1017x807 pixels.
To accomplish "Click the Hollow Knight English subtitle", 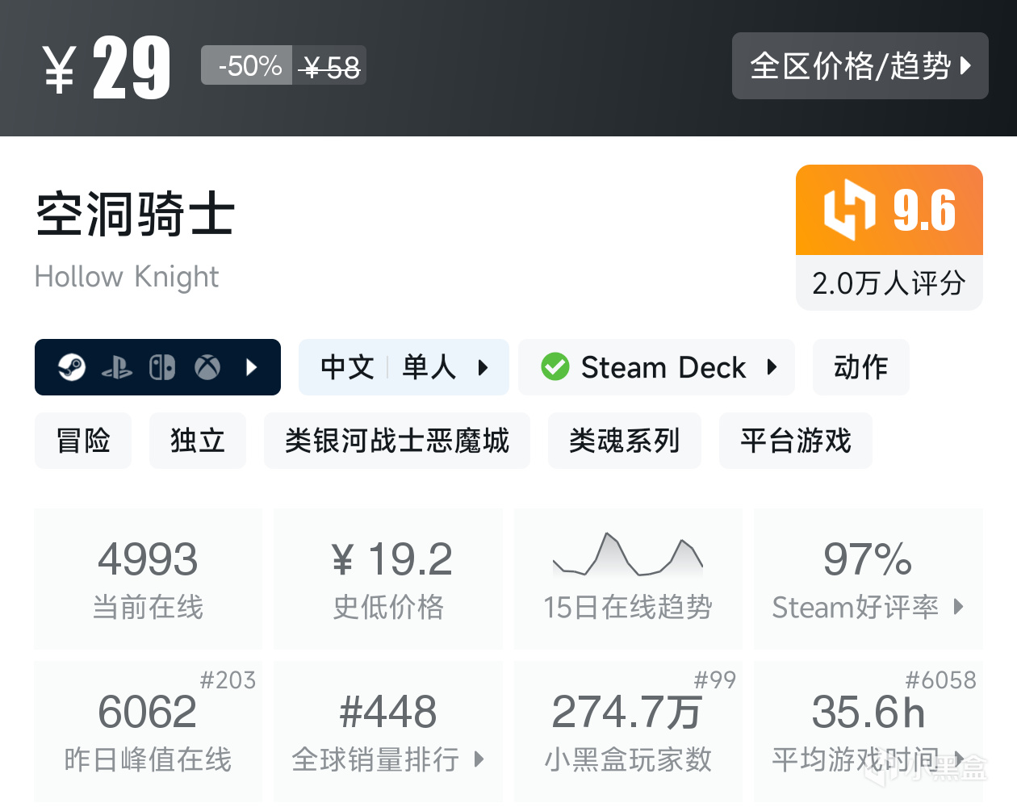I will pyautogui.click(x=127, y=277).
